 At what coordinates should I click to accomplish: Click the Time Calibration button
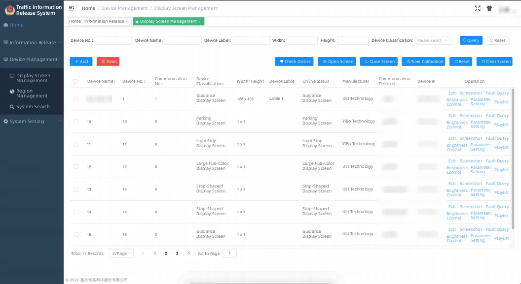click(423, 62)
